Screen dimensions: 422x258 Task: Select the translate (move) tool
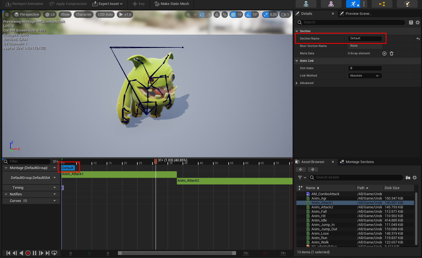tap(195, 15)
